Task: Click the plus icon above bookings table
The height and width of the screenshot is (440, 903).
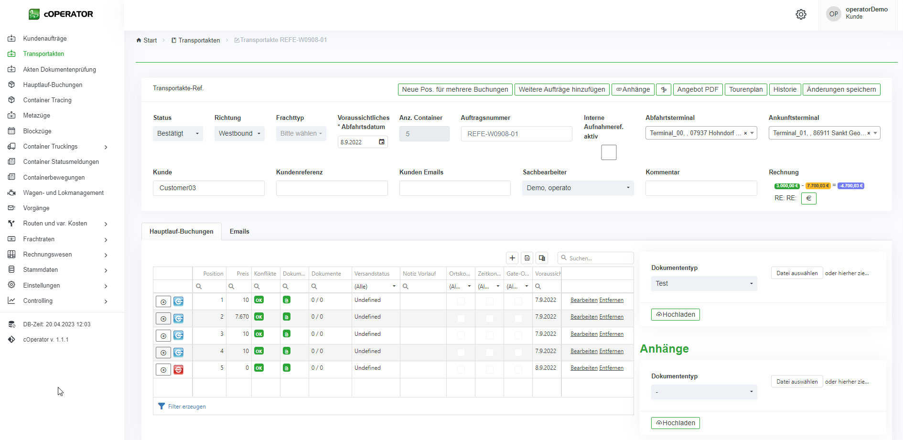Action: pos(512,258)
